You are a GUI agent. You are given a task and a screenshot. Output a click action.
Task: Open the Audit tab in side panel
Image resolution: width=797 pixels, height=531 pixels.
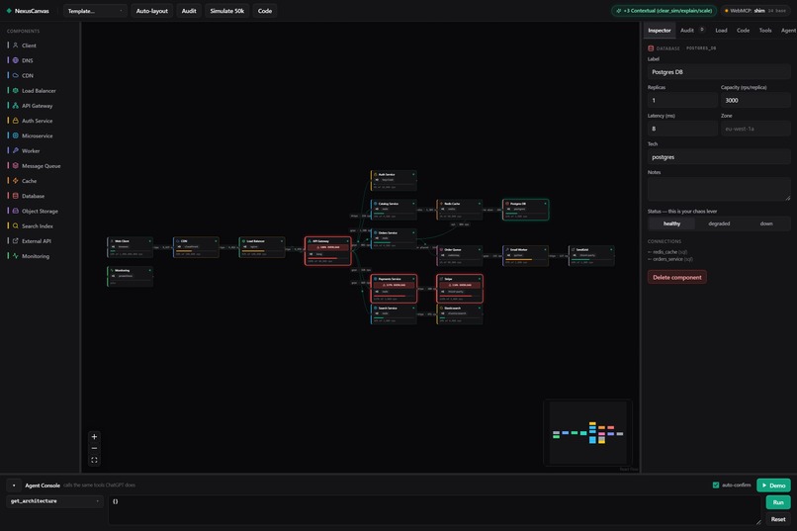click(x=687, y=31)
